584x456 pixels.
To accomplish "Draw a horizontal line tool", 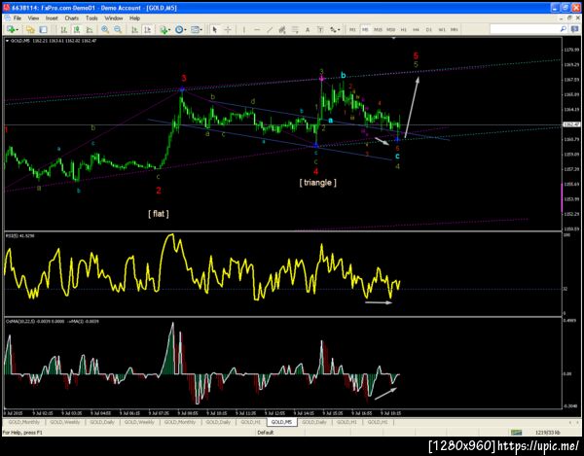I will tap(257, 30).
